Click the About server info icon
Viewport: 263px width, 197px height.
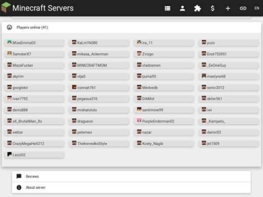(19, 187)
